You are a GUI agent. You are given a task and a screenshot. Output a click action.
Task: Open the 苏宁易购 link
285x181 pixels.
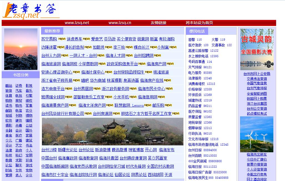click(49, 39)
